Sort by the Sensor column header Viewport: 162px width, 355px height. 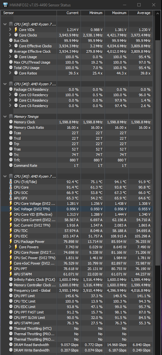pos(29,13)
